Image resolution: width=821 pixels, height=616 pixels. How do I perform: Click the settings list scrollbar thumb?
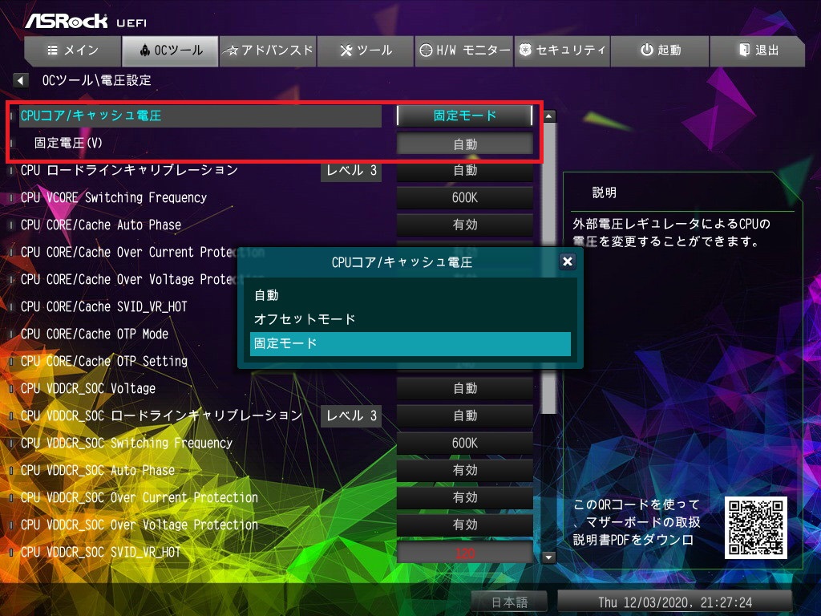tap(548, 268)
